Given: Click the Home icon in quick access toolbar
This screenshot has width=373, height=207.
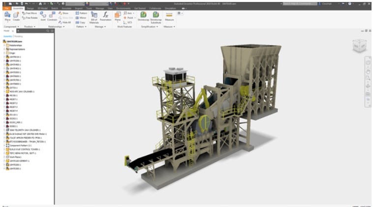Looking at the screenshot, I should click(x=40, y=4).
